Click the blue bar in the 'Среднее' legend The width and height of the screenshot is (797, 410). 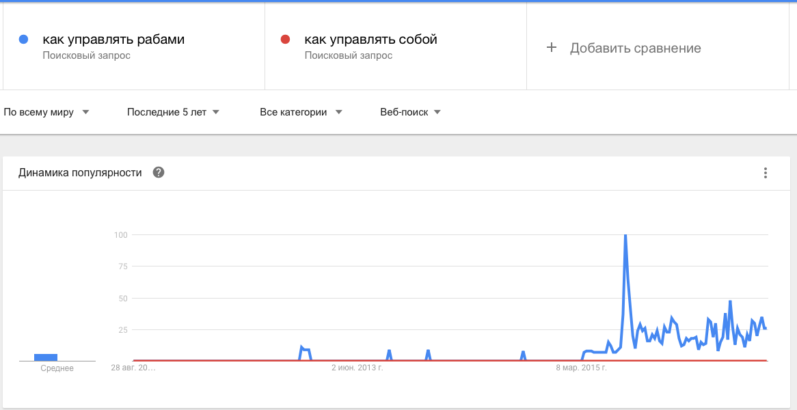pyautogui.click(x=44, y=357)
